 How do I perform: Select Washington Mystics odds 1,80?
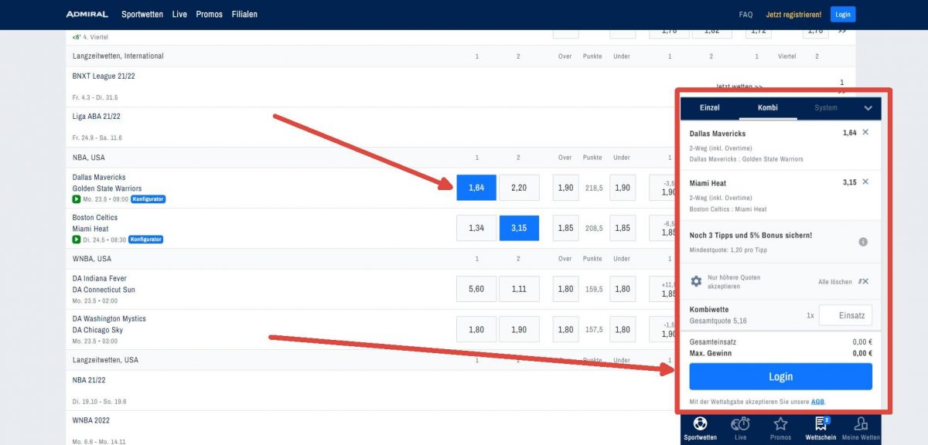tap(476, 329)
